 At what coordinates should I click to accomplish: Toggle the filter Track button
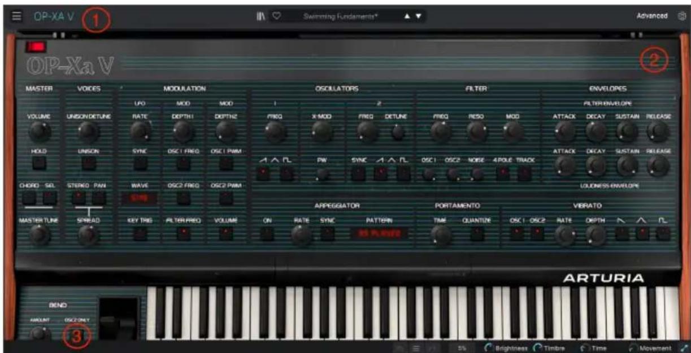click(525, 174)
